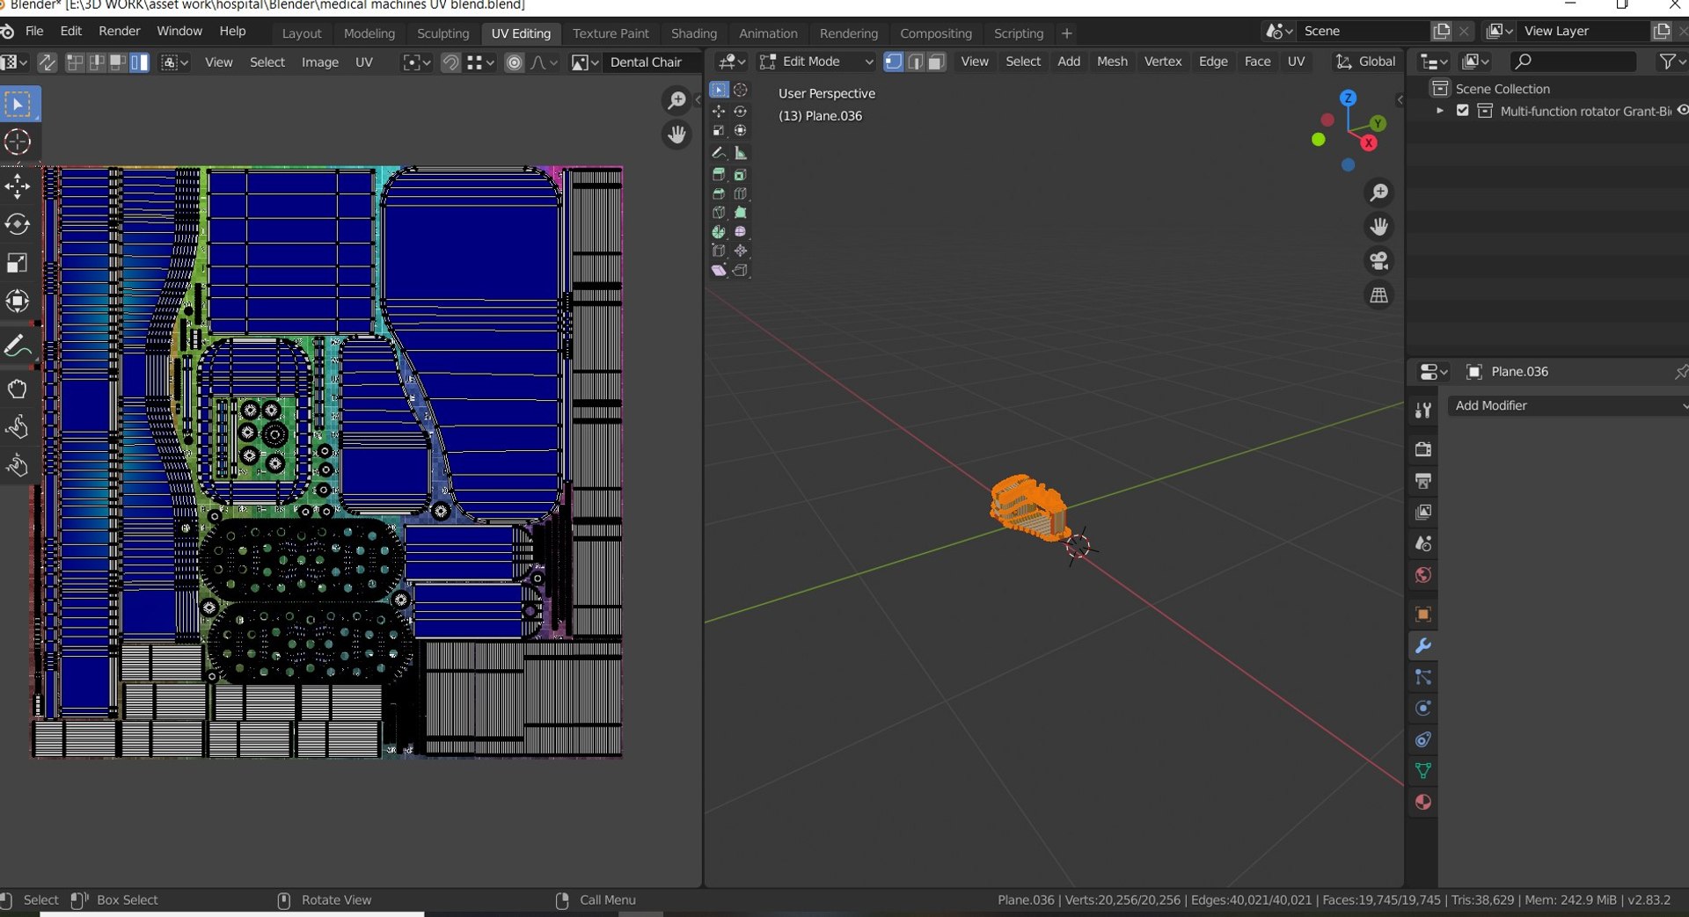This screenshot has height=917, width=1689.
Task: Select the Grab sculpt tool in UV editor
Action: (x=18, y=389)
